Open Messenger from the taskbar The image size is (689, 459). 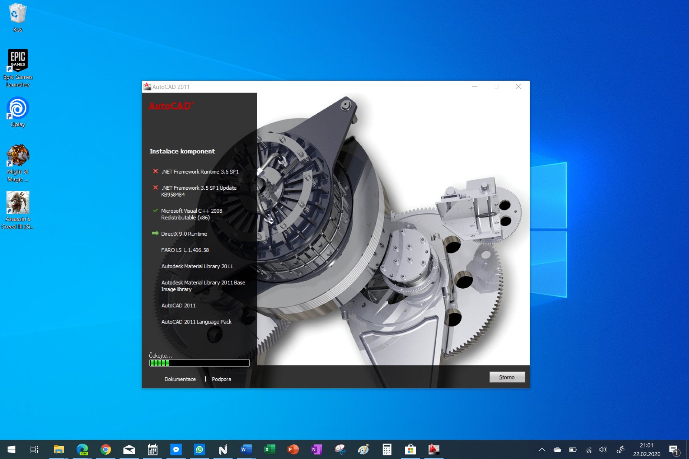point(176,449)
